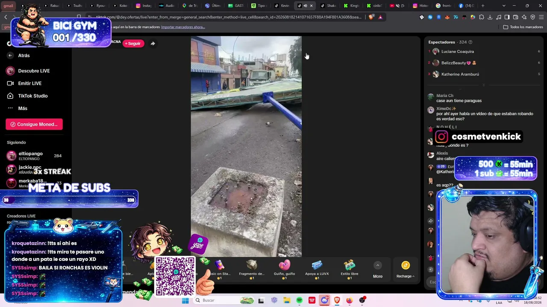Switch to the ciriloT Kick tab
Screen dimensions: 547x307
[x=374, y=6]
